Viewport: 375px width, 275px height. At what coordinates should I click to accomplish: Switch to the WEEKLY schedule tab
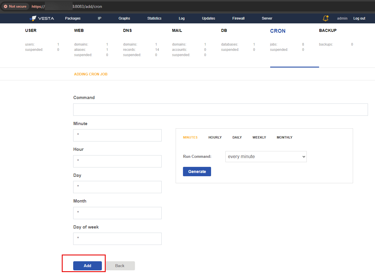(x=259, y=137)
